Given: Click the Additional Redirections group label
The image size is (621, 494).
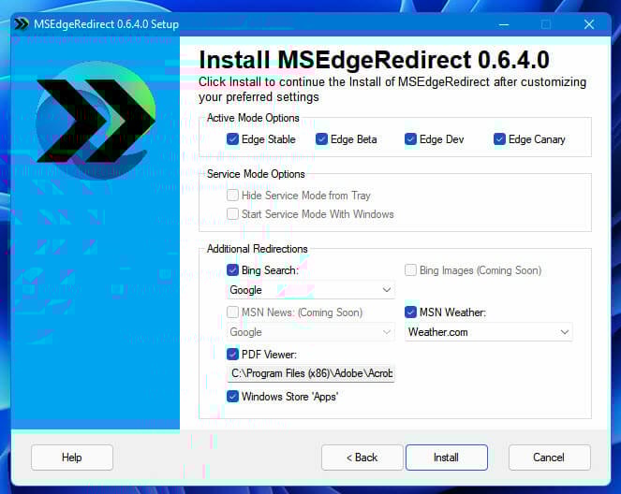Looking at the screenshot, I should [257, 249].
